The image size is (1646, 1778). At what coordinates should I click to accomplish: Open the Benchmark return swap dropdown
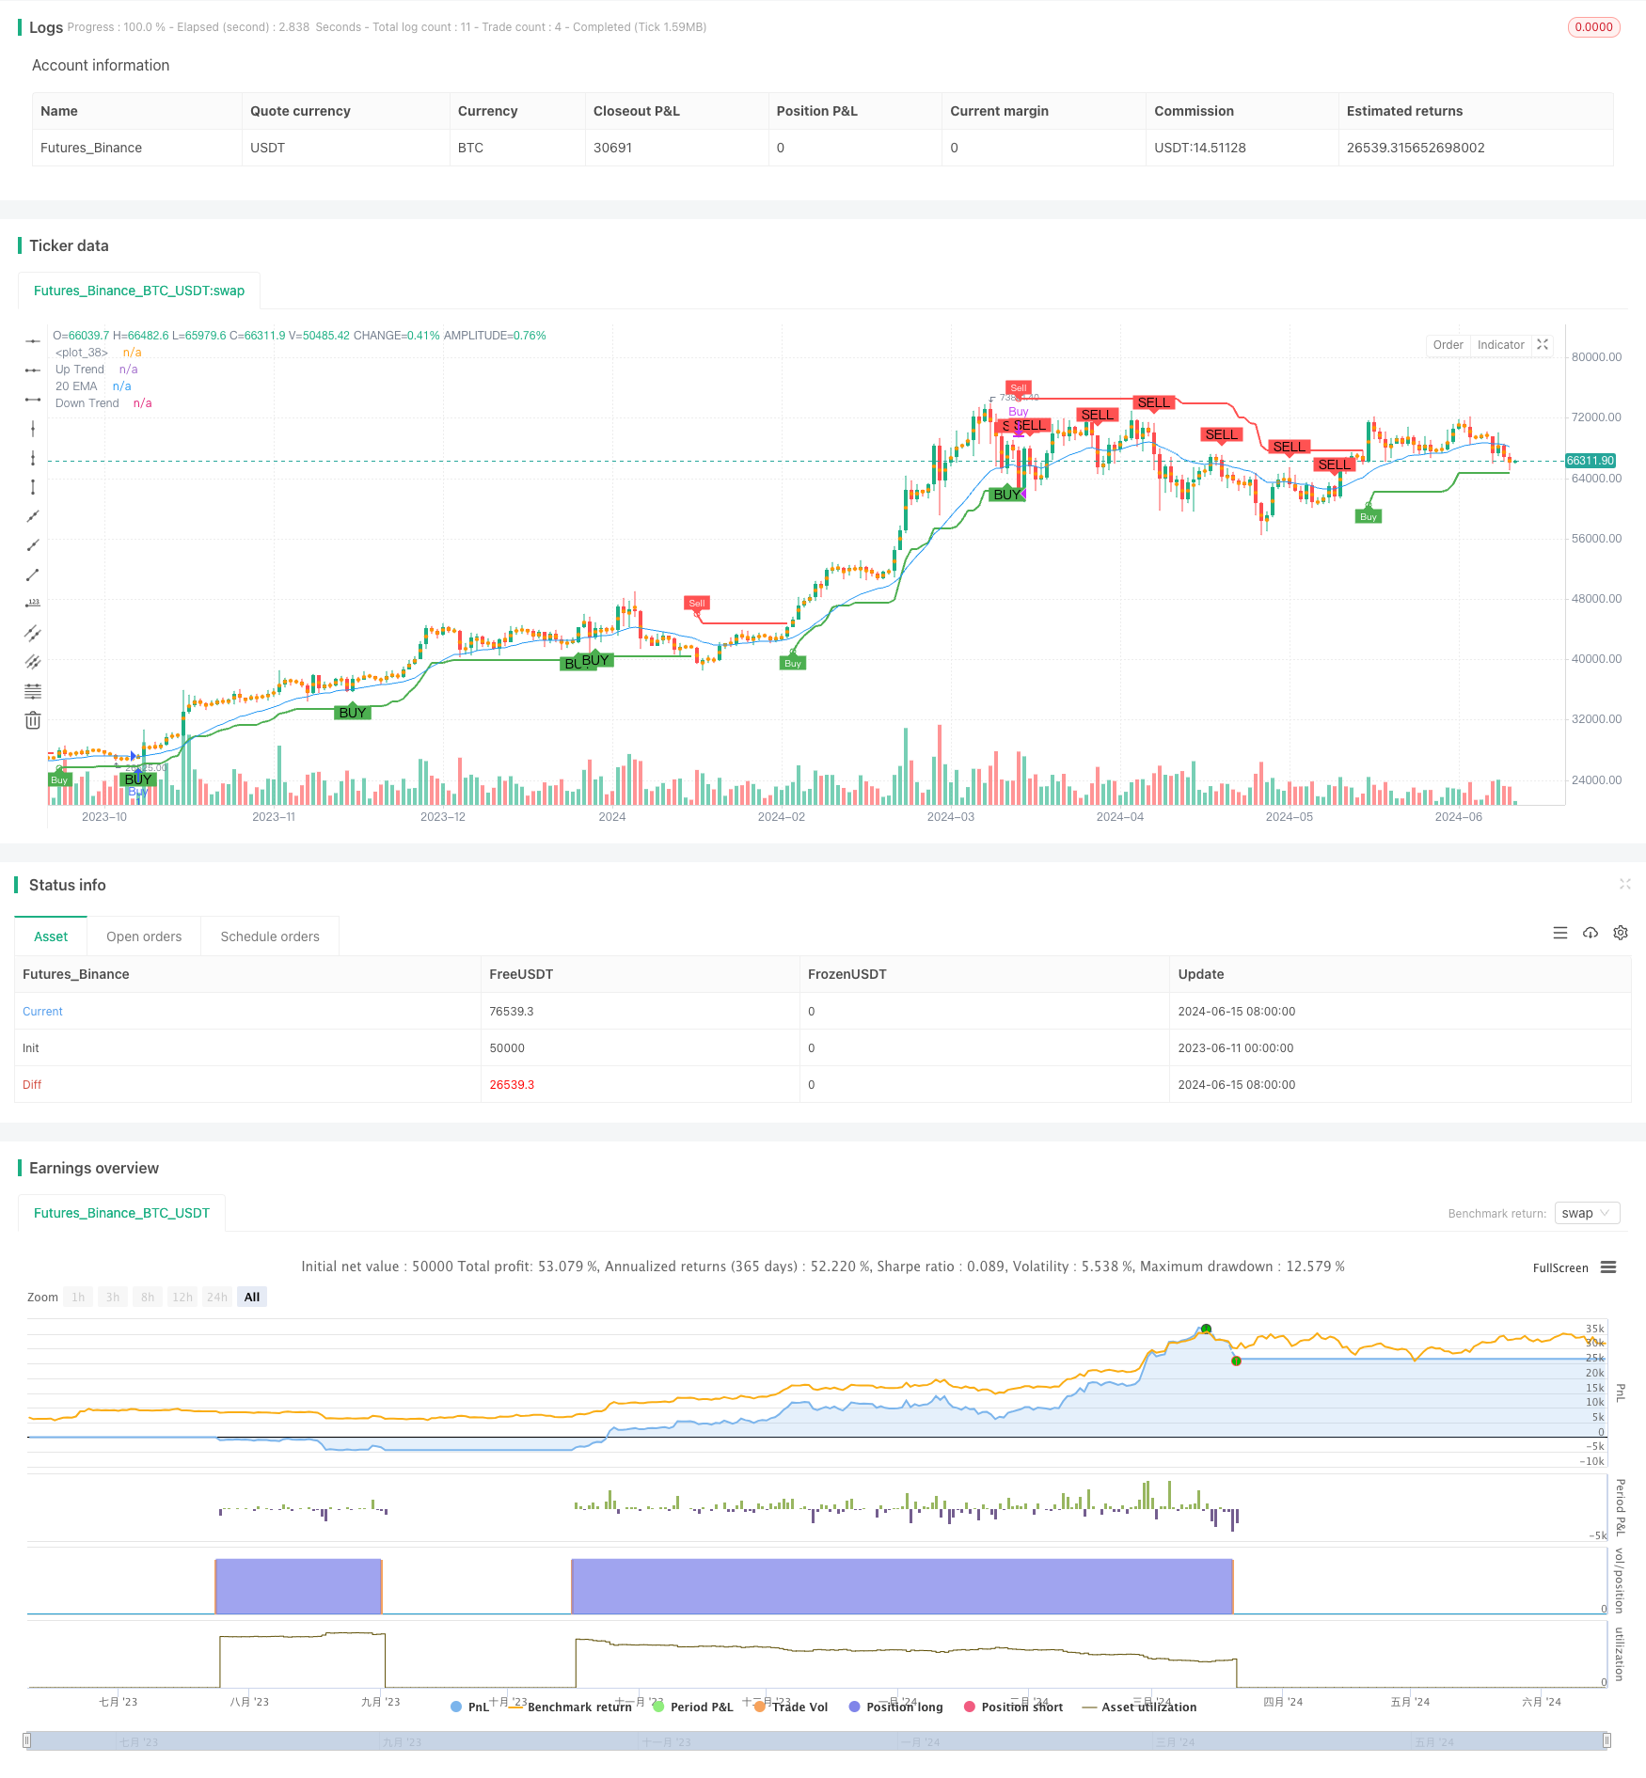point(1587,1213)
